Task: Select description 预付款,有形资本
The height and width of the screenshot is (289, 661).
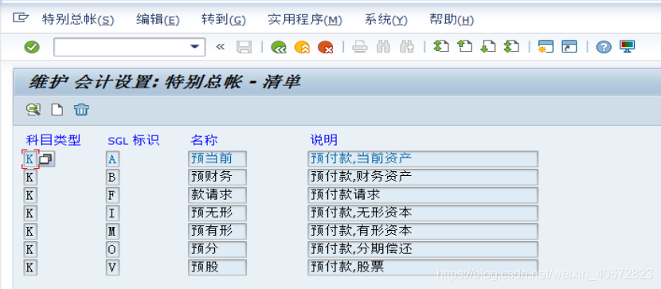Action: coord(423,232)
